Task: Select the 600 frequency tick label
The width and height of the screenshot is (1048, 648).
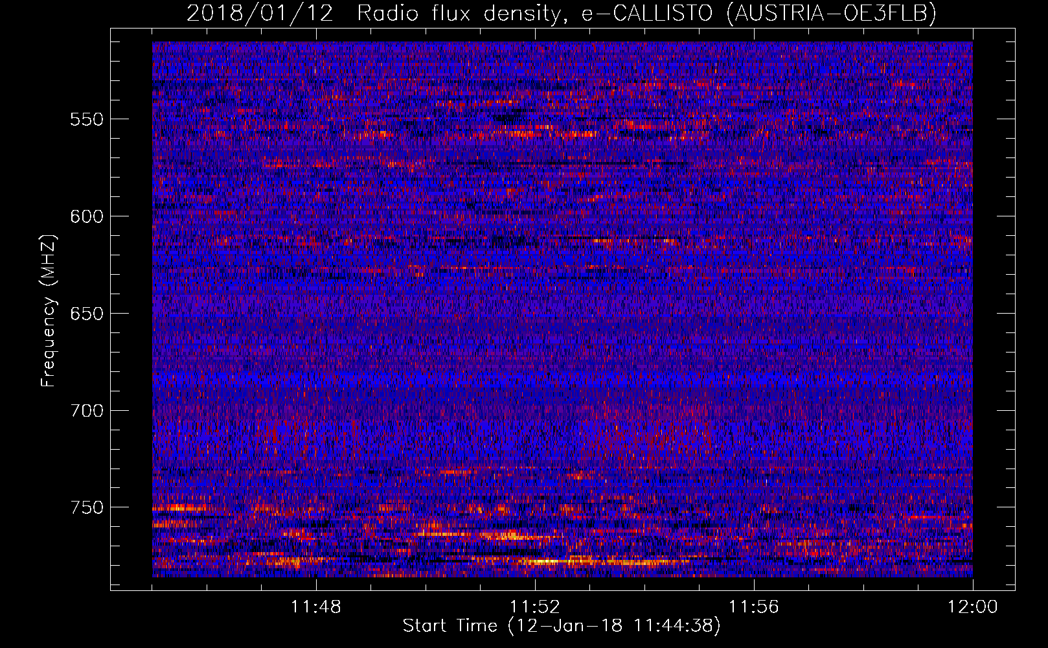Action: pyautogui.click(x=87, y=216)
